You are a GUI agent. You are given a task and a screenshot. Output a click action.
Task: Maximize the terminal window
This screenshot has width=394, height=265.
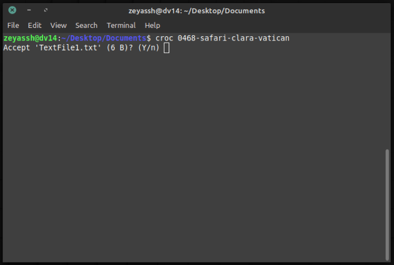(45, 10)
